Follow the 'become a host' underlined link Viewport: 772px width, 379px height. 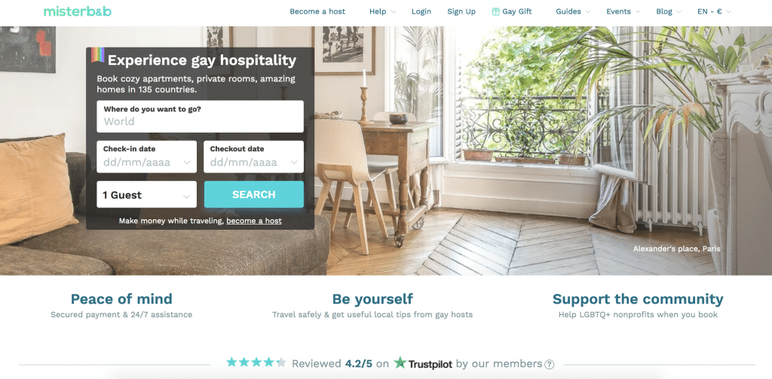click(254, 221)
